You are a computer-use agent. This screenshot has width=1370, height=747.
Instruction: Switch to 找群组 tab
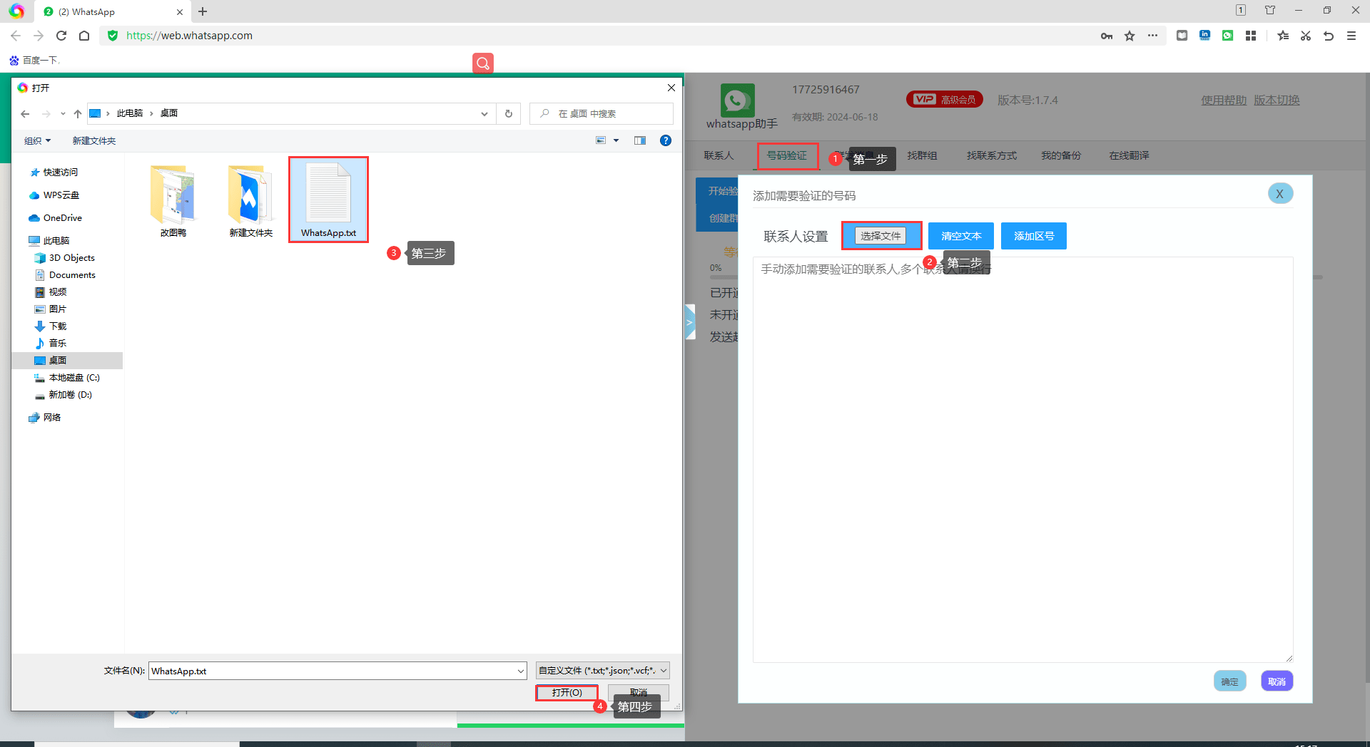[922, 155]
